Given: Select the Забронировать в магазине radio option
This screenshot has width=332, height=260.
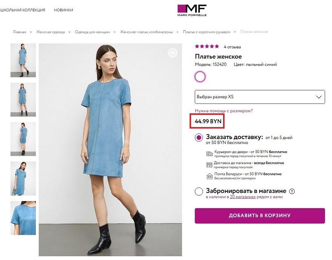Looking at the screenshot, I should [x=199, y=192].
